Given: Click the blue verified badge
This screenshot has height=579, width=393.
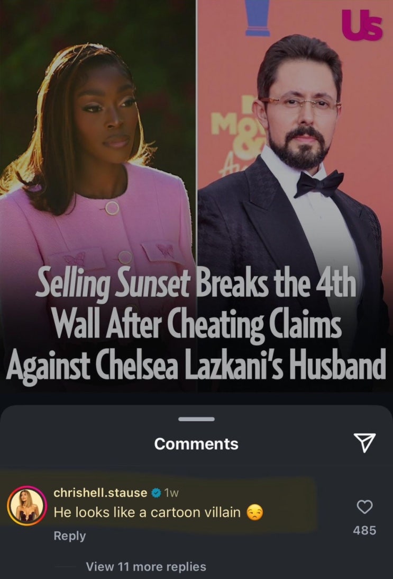Looking at the screenshot, I should 157,493.
